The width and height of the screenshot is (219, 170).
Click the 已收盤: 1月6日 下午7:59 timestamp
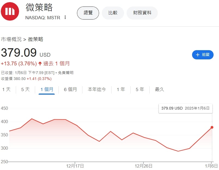(x=27, y=73)
